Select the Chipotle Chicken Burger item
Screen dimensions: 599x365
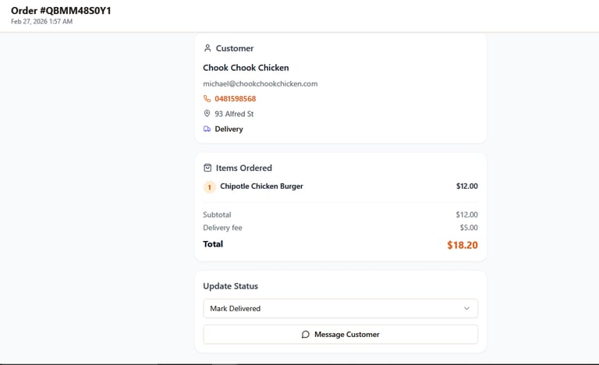coord(261,186)
